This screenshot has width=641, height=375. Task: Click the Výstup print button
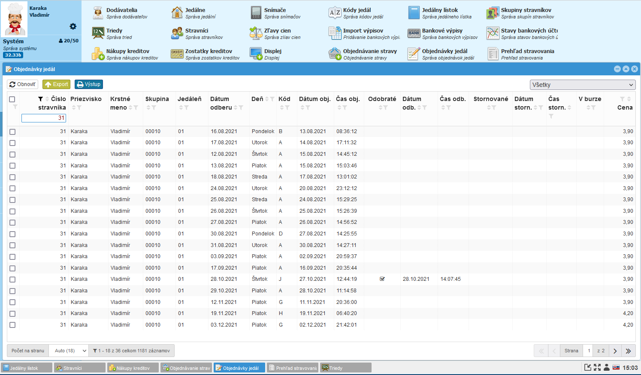click(89, 84)
